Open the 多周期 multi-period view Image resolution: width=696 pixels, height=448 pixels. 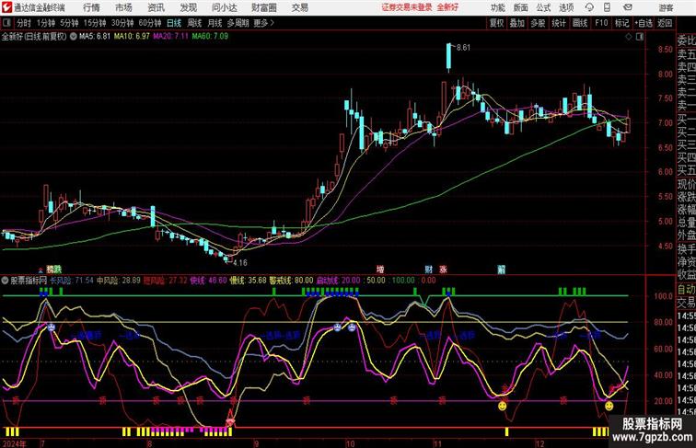238,23
